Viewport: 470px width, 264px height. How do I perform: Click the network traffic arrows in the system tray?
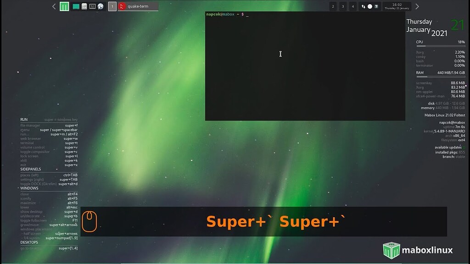(x=363, y=6)
